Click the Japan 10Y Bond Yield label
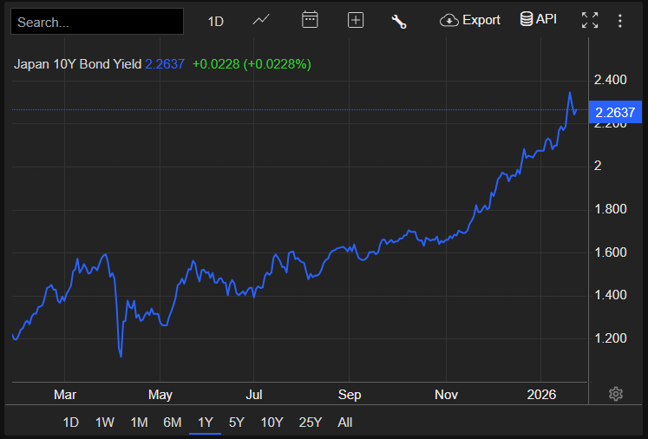 77,64
